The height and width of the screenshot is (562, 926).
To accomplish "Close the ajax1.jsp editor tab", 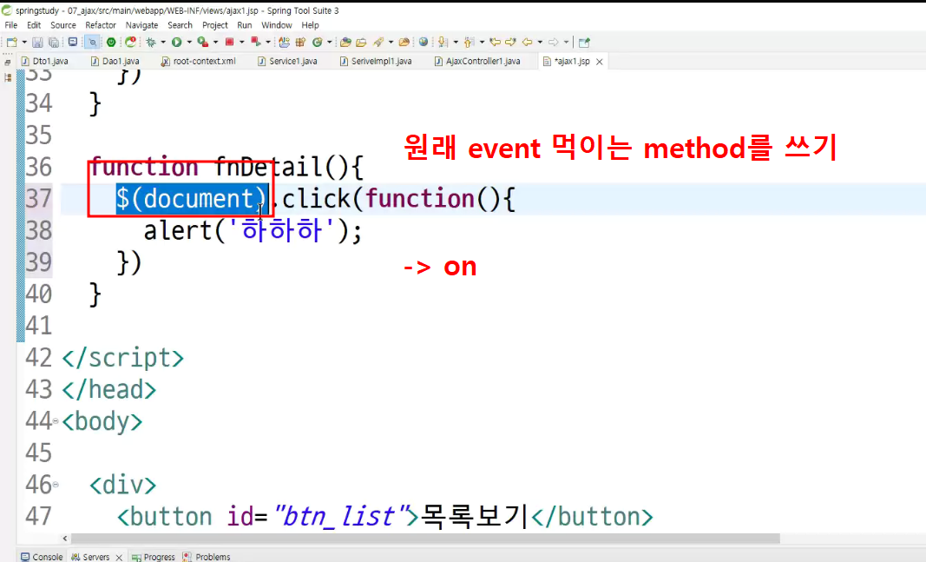I will [x=600, y=62].
